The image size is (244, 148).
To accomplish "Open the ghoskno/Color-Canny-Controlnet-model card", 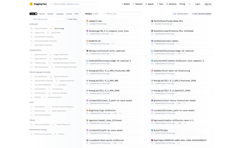I will pyautogui.click(x=181, y=102).
